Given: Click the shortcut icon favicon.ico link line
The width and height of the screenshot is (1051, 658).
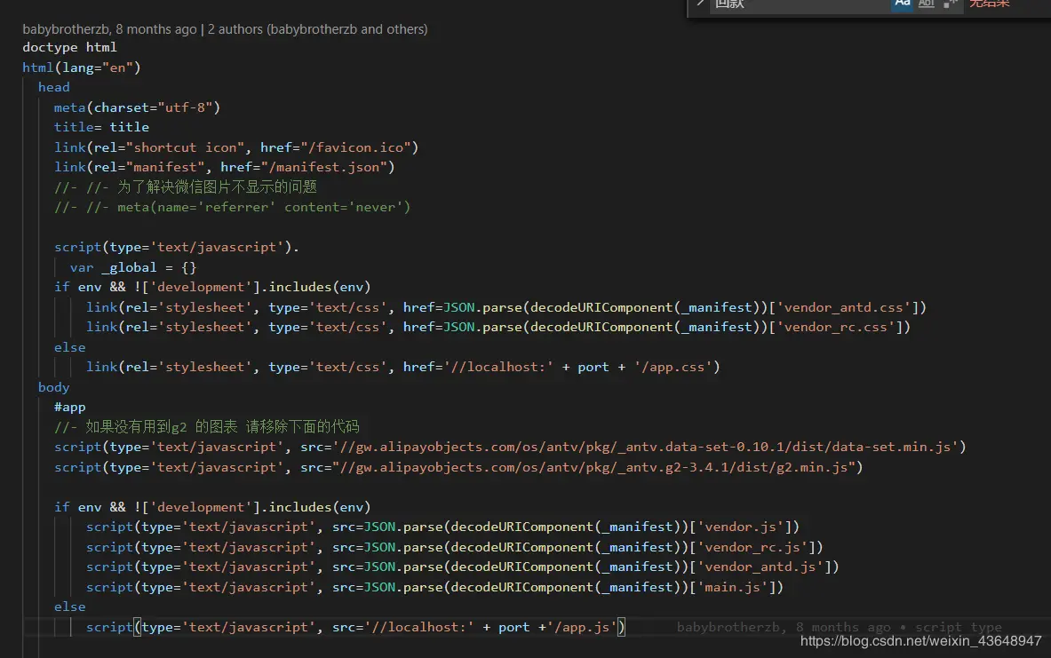Looking at the screenshot, I should point(236,147).
